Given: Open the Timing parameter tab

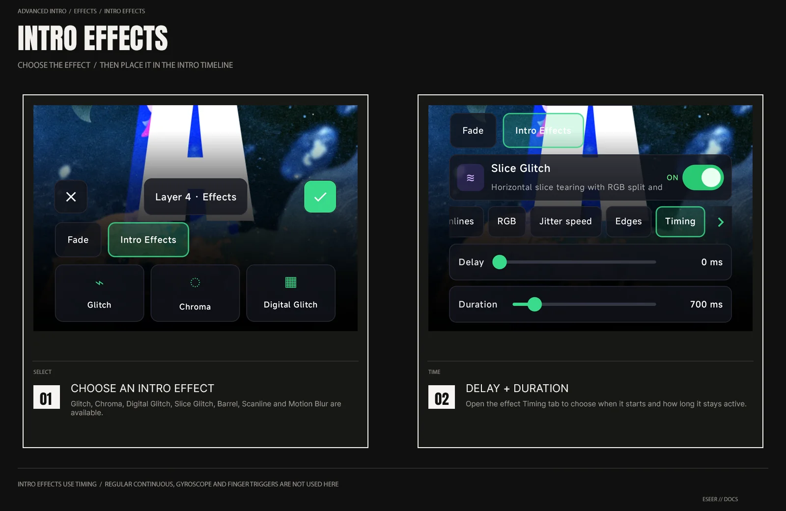Looking at the screenshot, I should [x=680, y=222].
